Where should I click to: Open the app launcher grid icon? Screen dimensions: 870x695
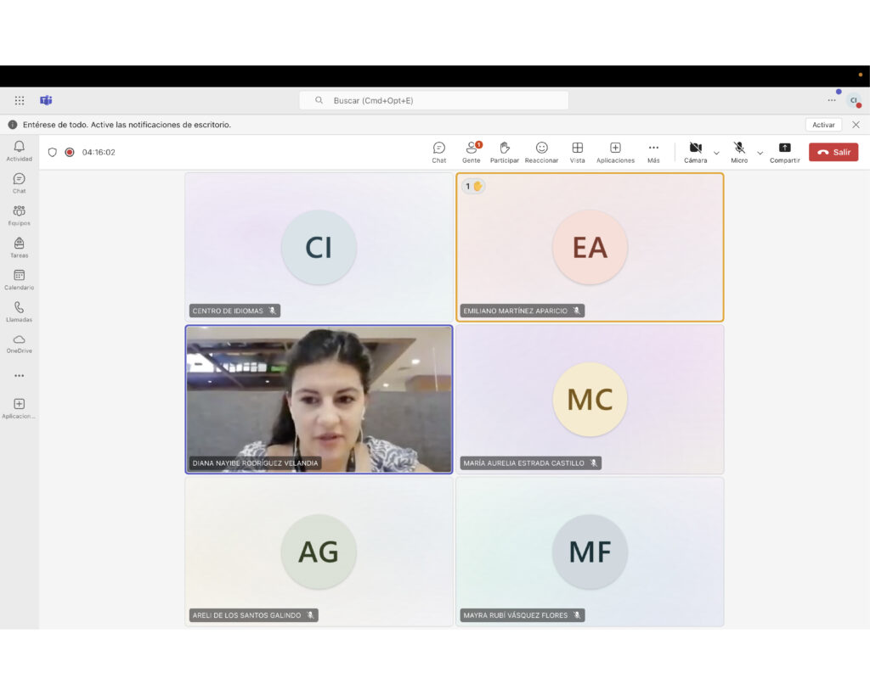coord(20,100)
